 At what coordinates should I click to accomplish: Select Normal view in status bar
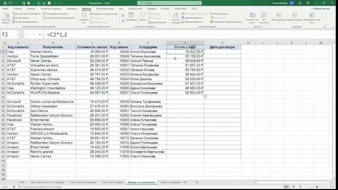point(286,187)
